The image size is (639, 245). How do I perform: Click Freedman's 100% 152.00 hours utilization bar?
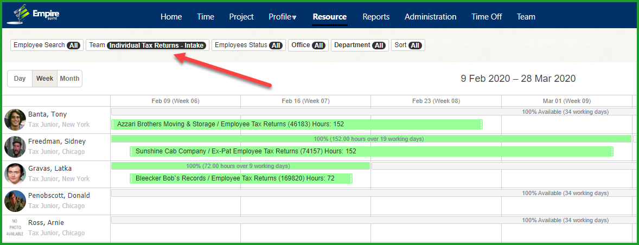pos(371,139)
